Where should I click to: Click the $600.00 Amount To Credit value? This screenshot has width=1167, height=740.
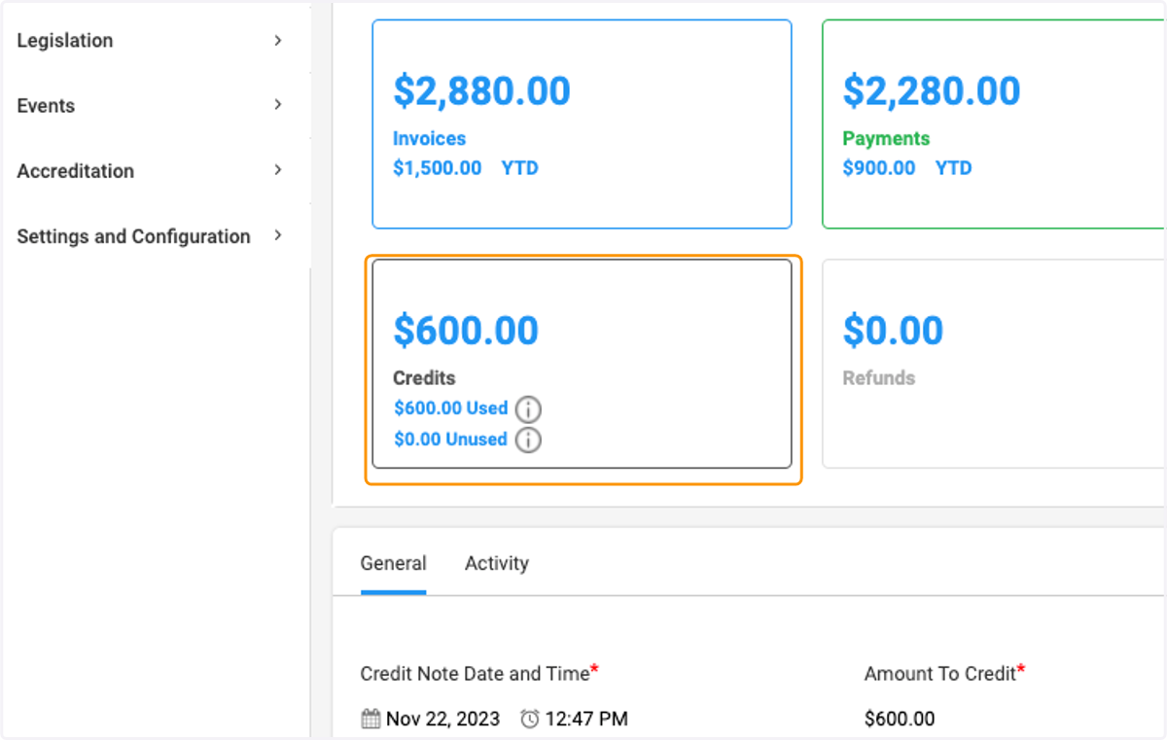[900, 720]
